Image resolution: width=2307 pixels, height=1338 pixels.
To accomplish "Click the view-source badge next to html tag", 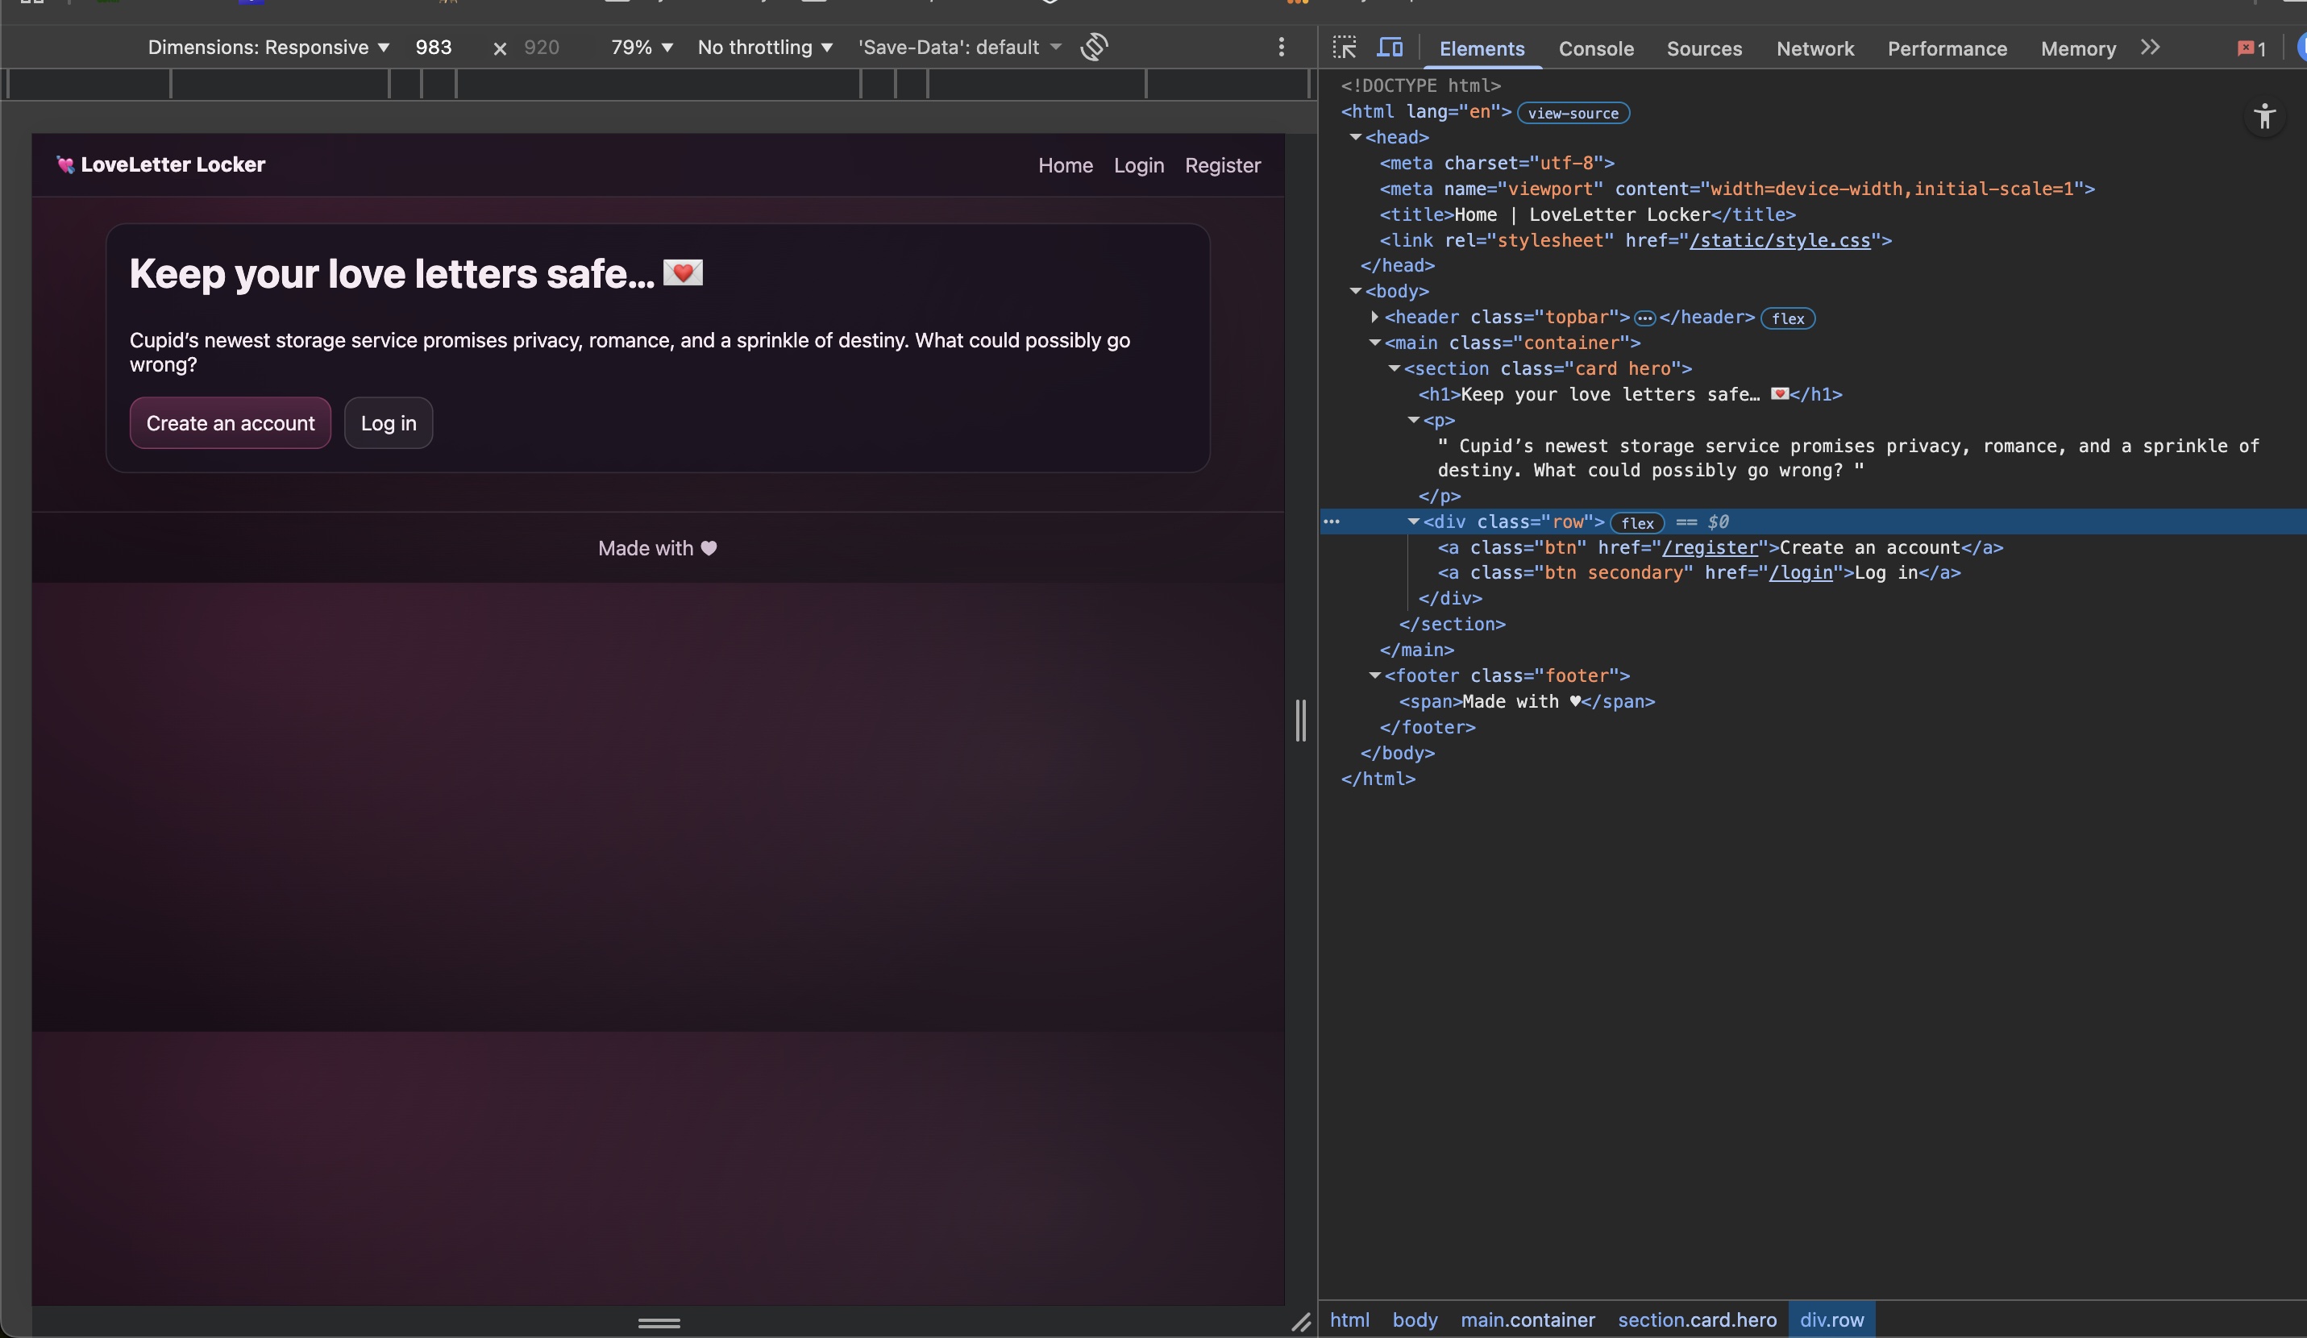I will [x=1573, y=113].
